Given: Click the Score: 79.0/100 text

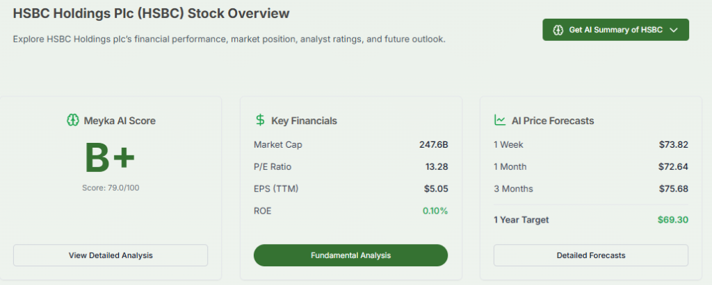Looking at the screenshot, I should pos(111,187).
